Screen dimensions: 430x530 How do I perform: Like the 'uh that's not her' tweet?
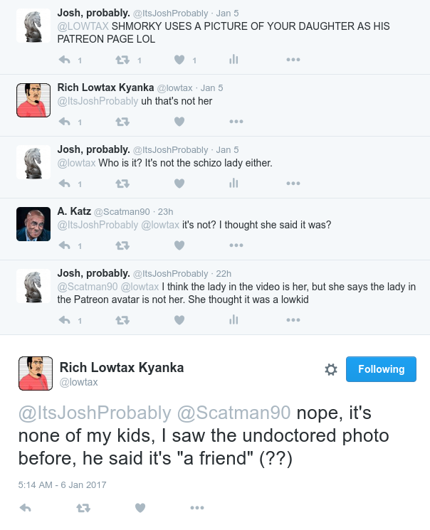(x=179, y=122)
